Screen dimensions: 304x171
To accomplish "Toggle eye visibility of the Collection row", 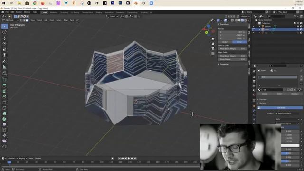I will [298, 23].
